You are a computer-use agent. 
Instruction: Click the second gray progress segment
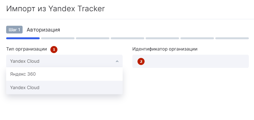pyautogui.click(x=58, y=38)
